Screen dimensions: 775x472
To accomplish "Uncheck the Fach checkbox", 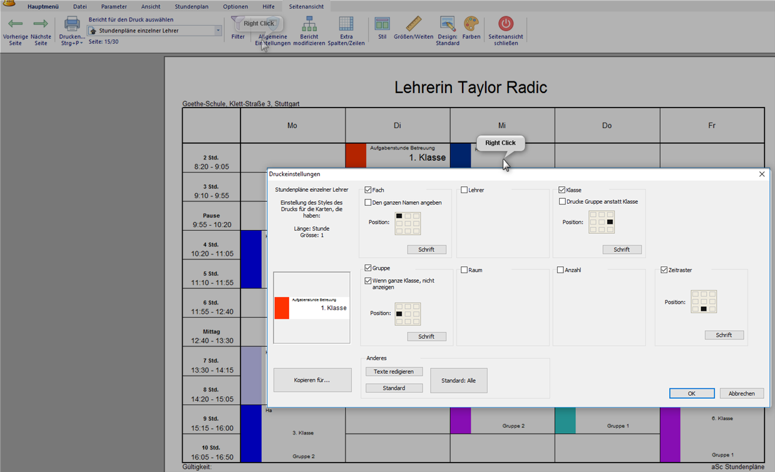I will pos(368,190).
